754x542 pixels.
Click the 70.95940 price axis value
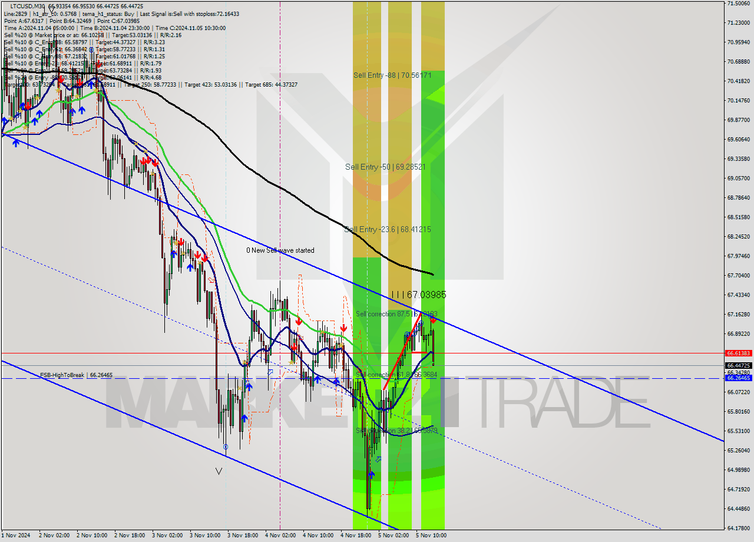738,42
